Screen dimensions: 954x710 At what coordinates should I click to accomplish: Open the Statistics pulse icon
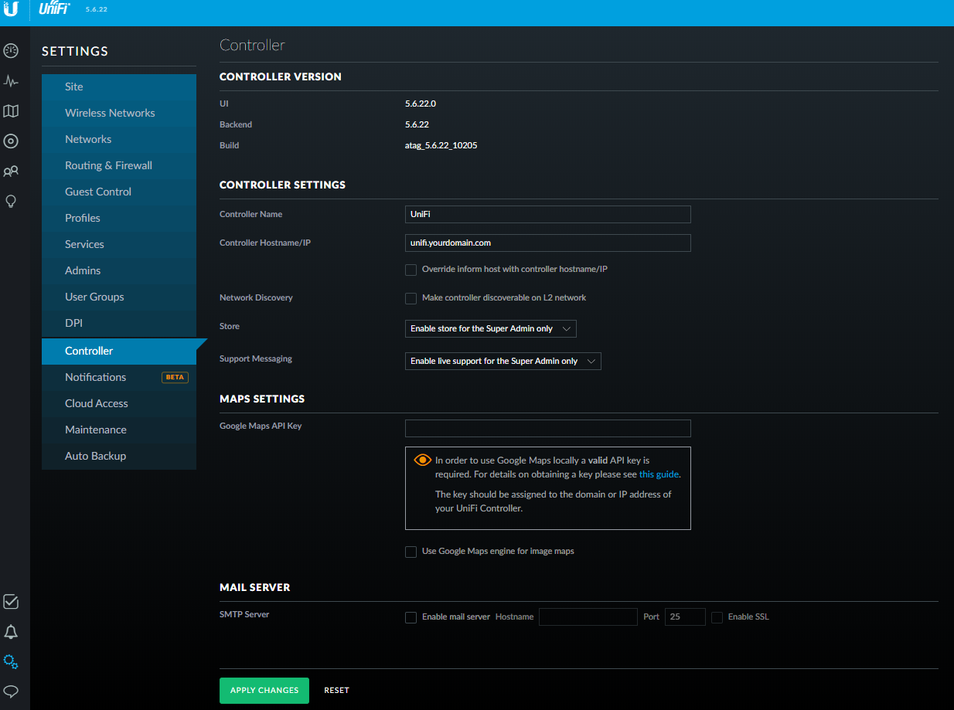click(x=11, y=81)
